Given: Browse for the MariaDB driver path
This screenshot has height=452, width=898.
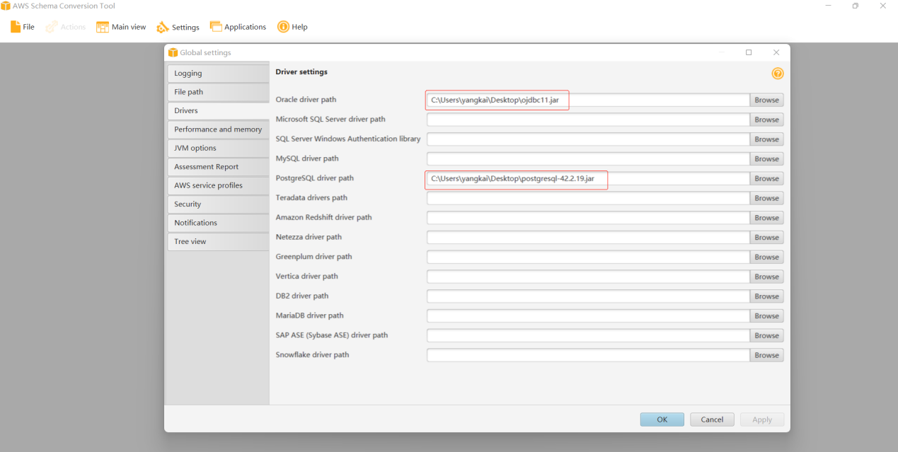Looking at the screenshot, I should (x=766, y=316).
